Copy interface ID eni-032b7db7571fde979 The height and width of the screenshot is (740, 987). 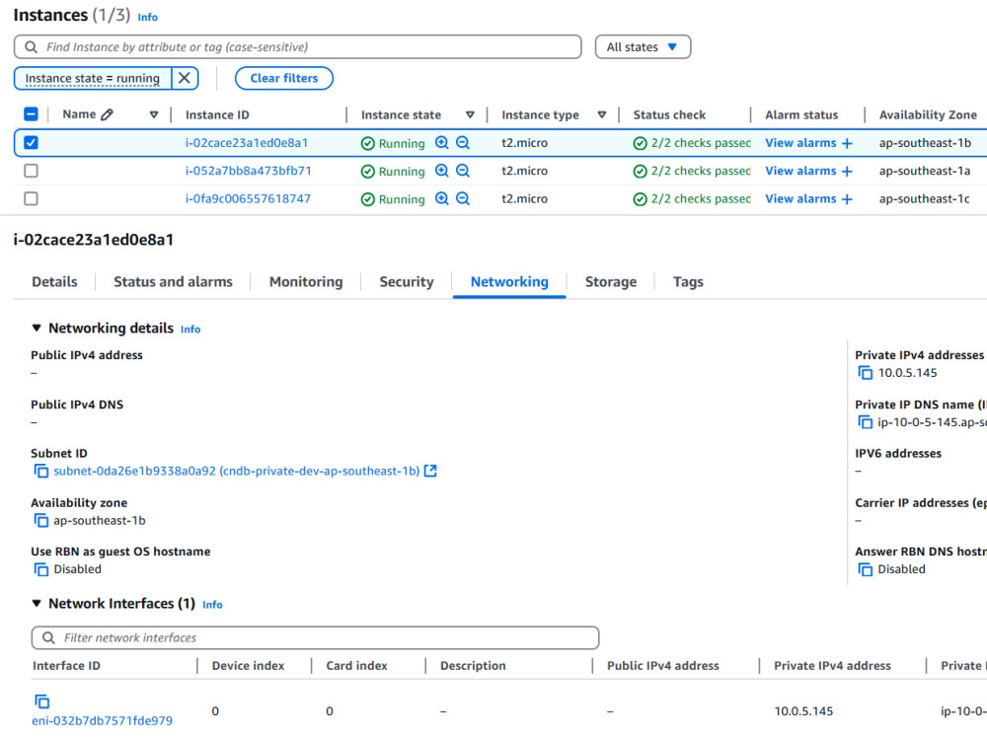(41, 702)
